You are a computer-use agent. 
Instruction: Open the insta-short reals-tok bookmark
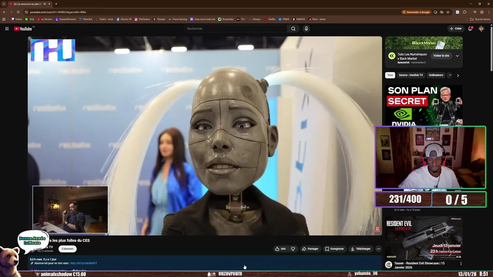coord(203,19)
